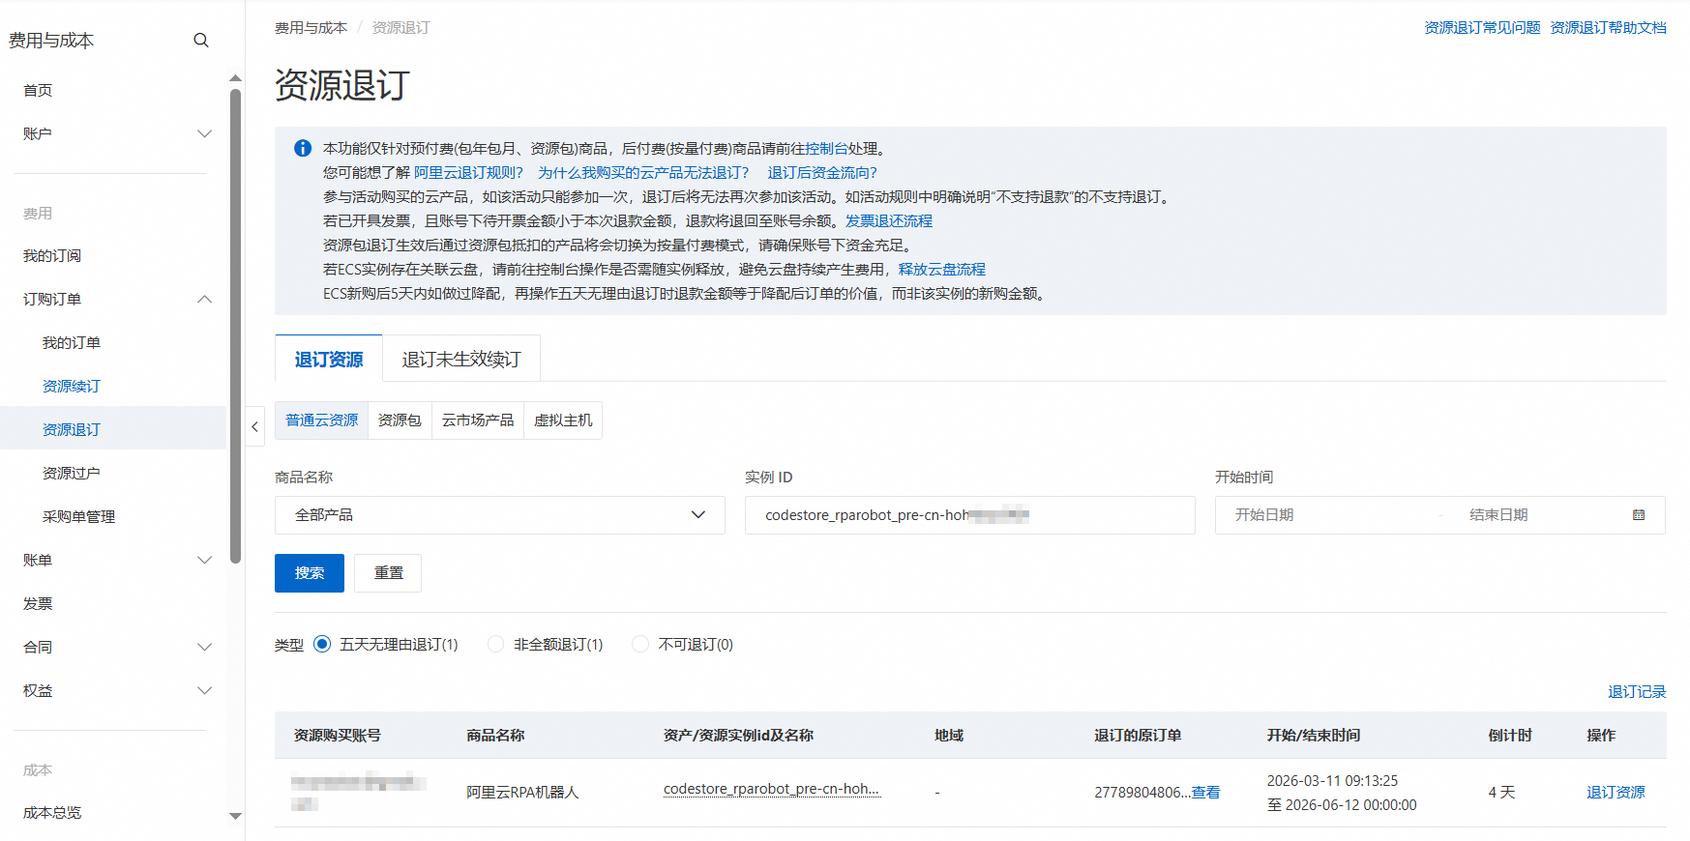
Task: Click the 实例 ID input field
Action: tap(970, 515)
